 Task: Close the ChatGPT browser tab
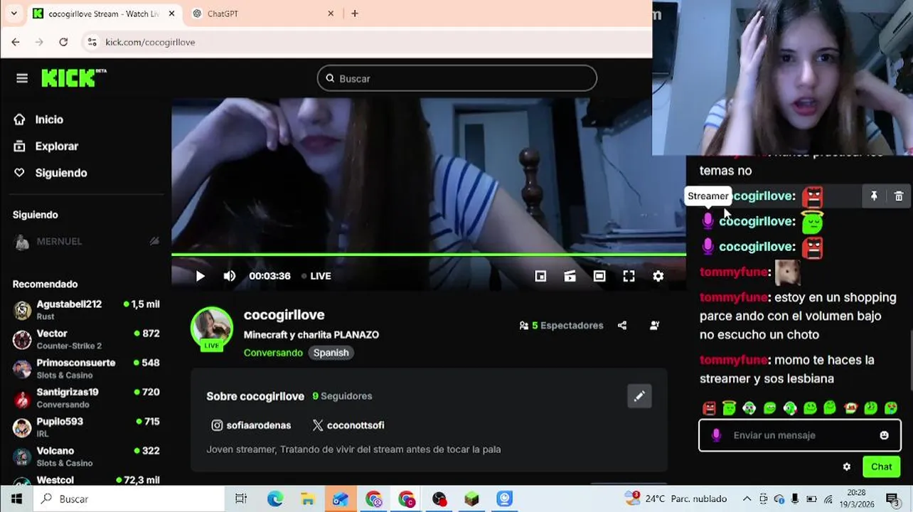[331, 14]
